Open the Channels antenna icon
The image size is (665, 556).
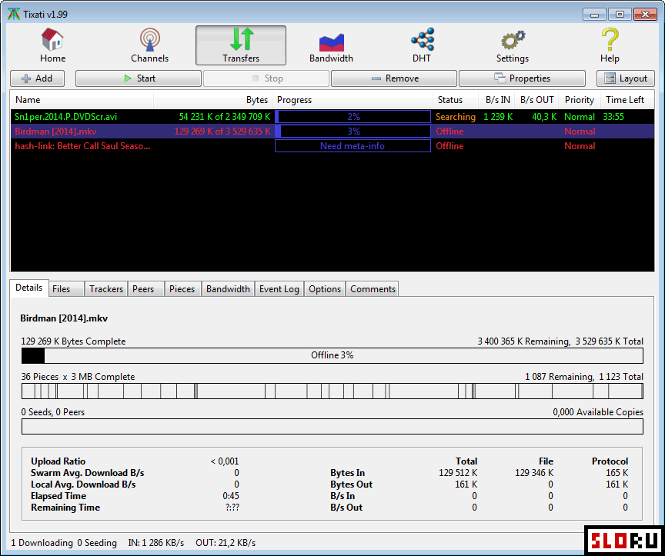pos(149,40)
